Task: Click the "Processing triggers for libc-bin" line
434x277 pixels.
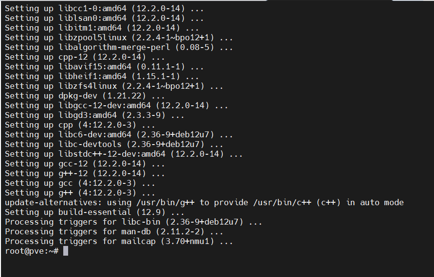Action: tap(134, 222)
